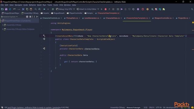Click the CharacterDataTemplate.cs breadcrumb
The image size is (194, 109).
(107, 13)
